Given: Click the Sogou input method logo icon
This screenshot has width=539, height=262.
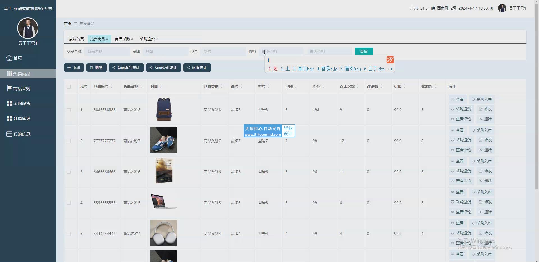Looking at the screenshot, I should (x=390, y=60).
